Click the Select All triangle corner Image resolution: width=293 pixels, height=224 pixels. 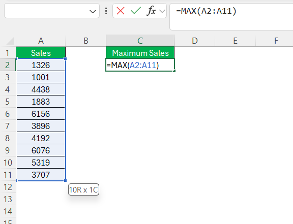click(10, 41)
